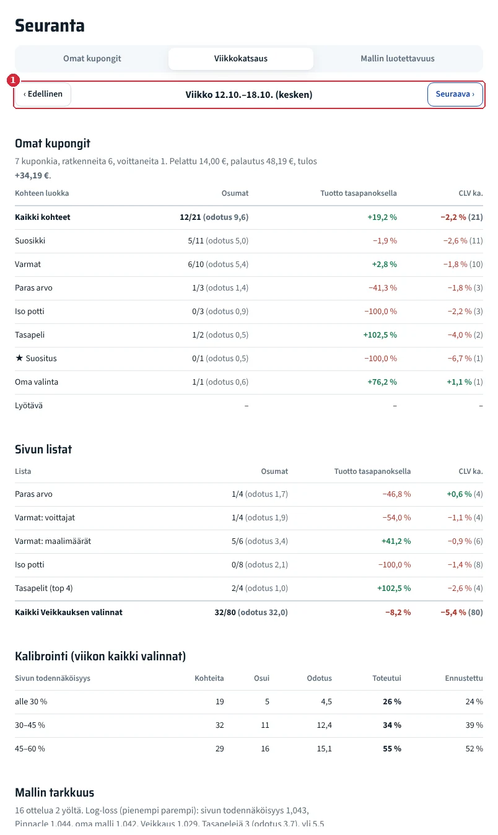Click the Tasapelit (top 4) row
Screen dimensions: 498x835
[x=249, y=588]
